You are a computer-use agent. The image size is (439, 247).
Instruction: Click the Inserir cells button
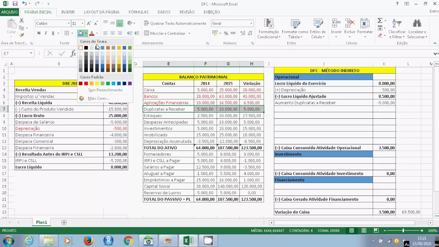coord(336,28)
